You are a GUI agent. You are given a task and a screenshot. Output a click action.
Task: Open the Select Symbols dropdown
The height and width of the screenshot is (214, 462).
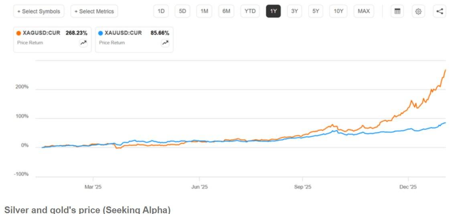39,11
